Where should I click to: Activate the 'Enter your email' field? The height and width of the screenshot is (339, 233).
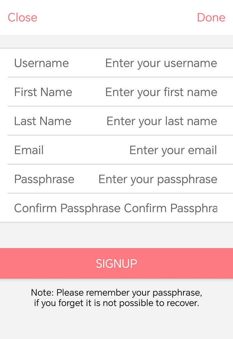173,150
